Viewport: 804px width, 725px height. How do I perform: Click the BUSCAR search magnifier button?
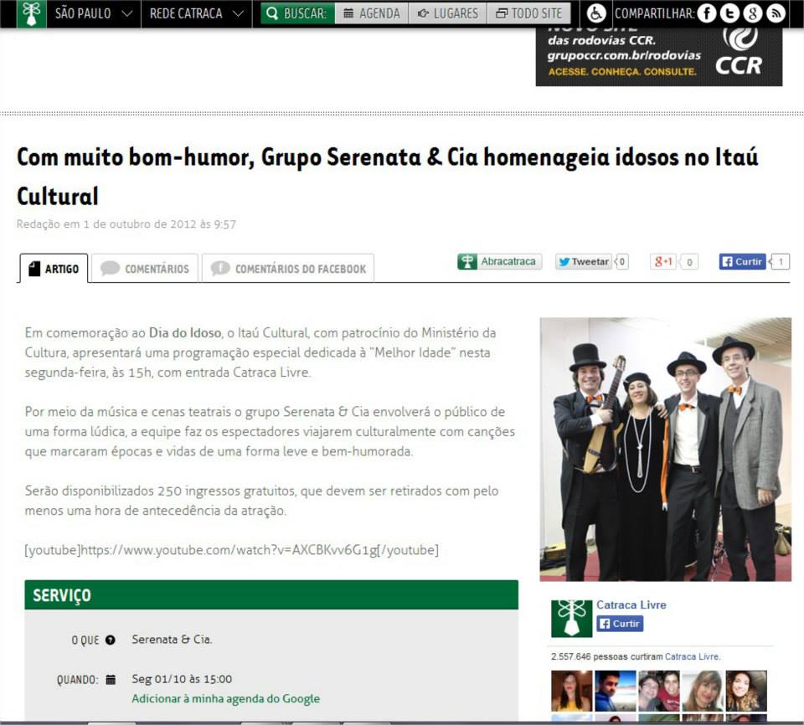tap(297, 13)
